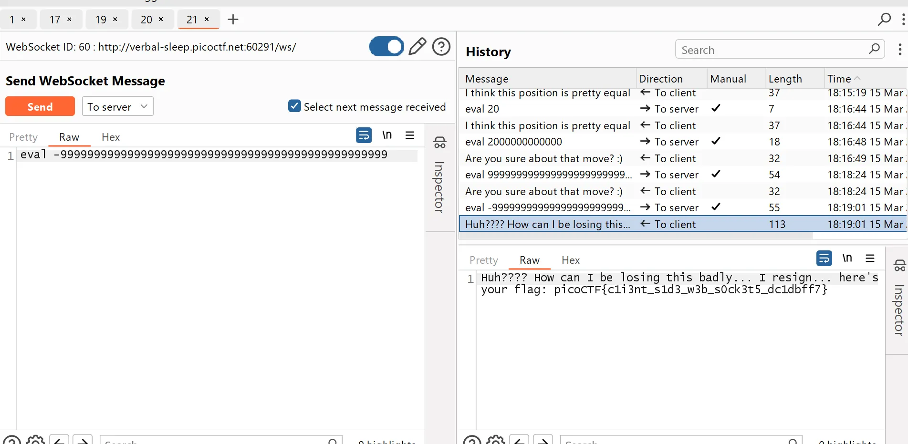Toggle the WebSocket connection switch
The image size is (908, 444).
pos(386,47)
